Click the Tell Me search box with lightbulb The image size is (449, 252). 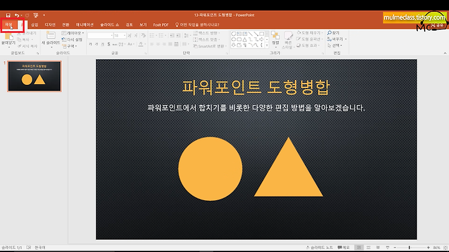pos(197,24)
